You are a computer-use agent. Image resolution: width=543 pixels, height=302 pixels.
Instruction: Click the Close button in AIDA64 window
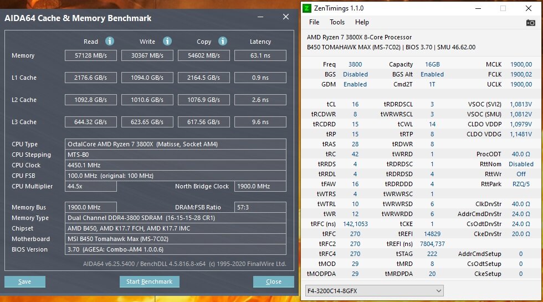coord(274,281)
